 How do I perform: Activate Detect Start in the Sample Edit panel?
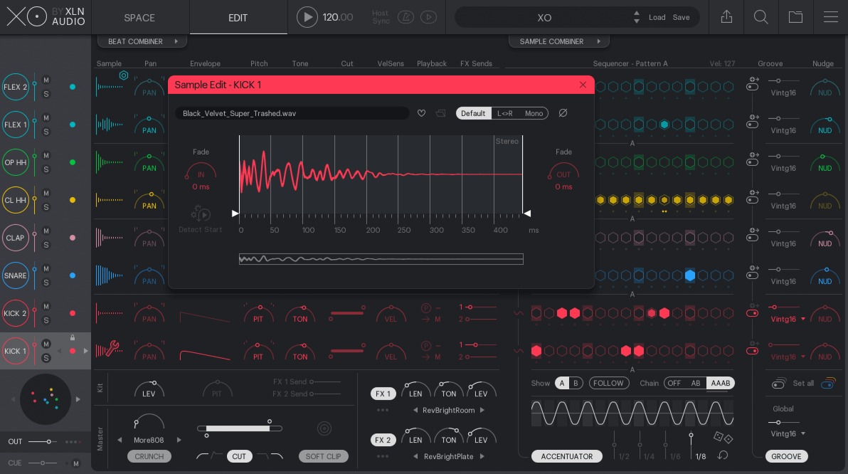200,213
